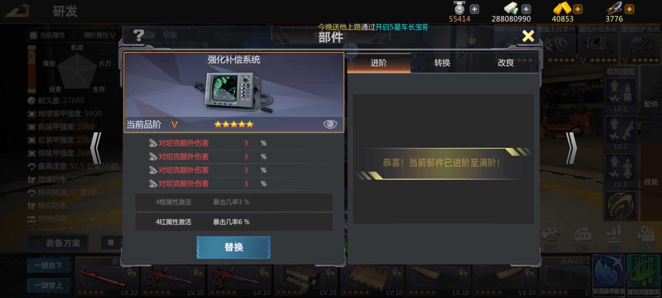The image size is (662, 298).
Task: Click the plus icon next to medals 55414
Action: [x=474, y=9]
